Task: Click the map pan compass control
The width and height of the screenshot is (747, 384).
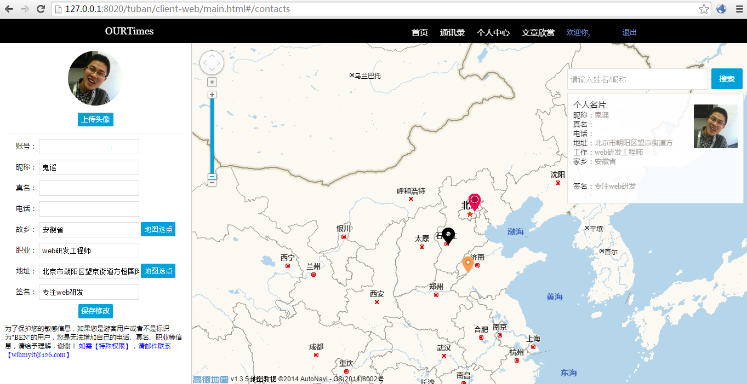Action: click(212, 62)
